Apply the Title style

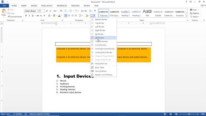pos(147,13)
